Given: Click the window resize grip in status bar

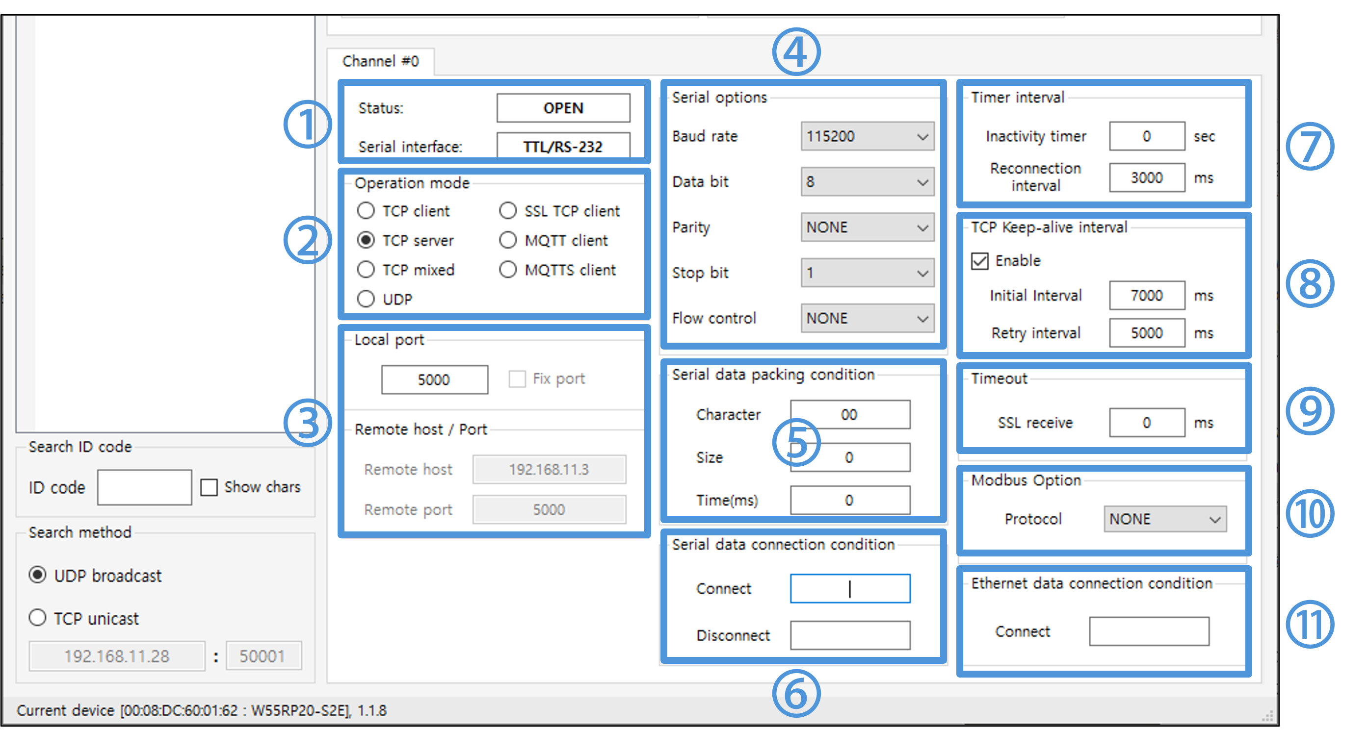Looking at the screenshot, I should pos(1268,716).
